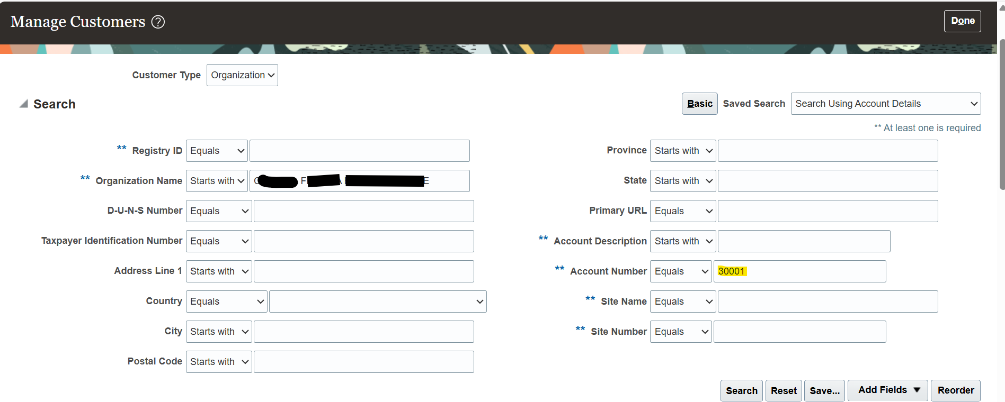This screenshot has width=1005, height=402.
Task: Open the Saved Search dropdown
Action: click(885, 104)
